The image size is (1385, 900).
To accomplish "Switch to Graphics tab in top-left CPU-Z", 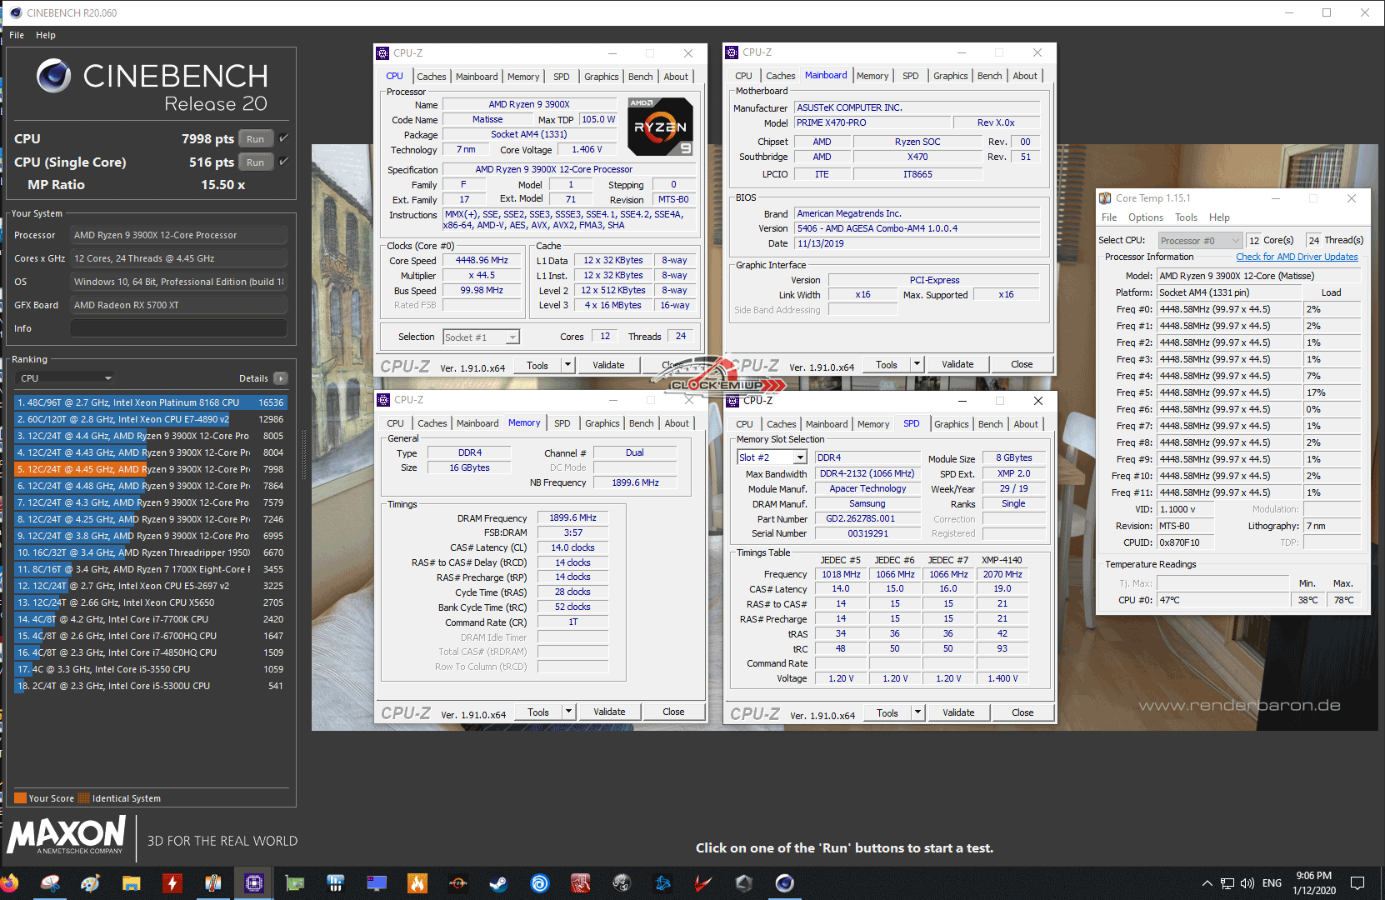I will pos(601,77).
